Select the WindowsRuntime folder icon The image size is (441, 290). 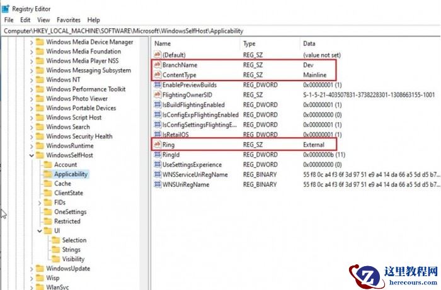pos(40,146)
